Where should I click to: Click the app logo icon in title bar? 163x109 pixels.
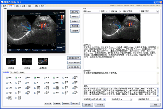2,2
